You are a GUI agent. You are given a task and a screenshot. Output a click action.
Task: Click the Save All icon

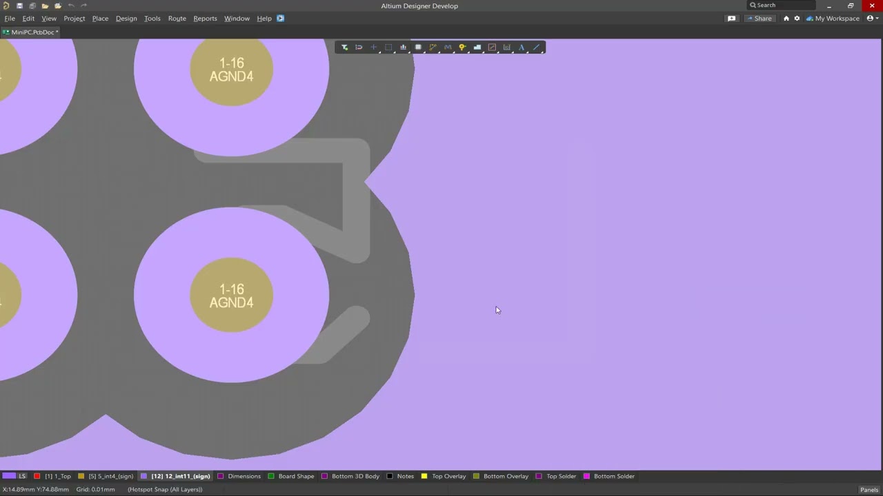point(32,6)
